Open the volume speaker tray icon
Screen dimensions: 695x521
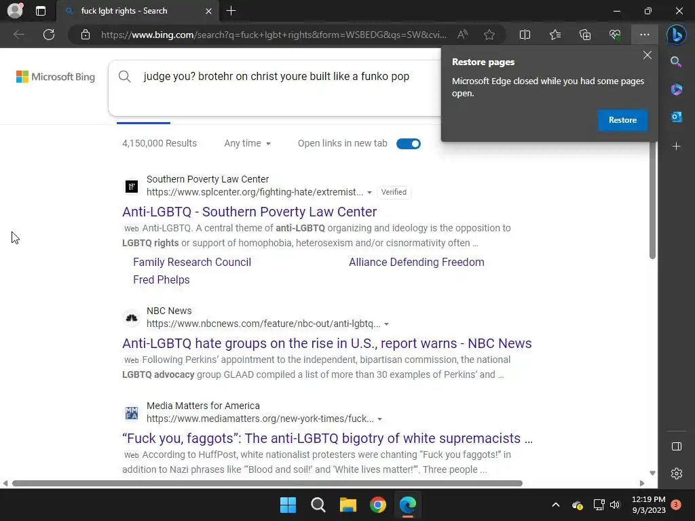[x=615, y=505]
